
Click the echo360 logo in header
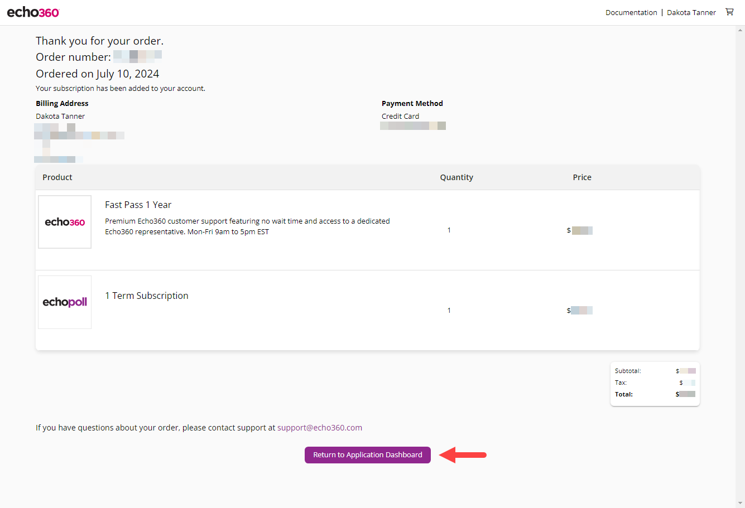coord(33,12)
